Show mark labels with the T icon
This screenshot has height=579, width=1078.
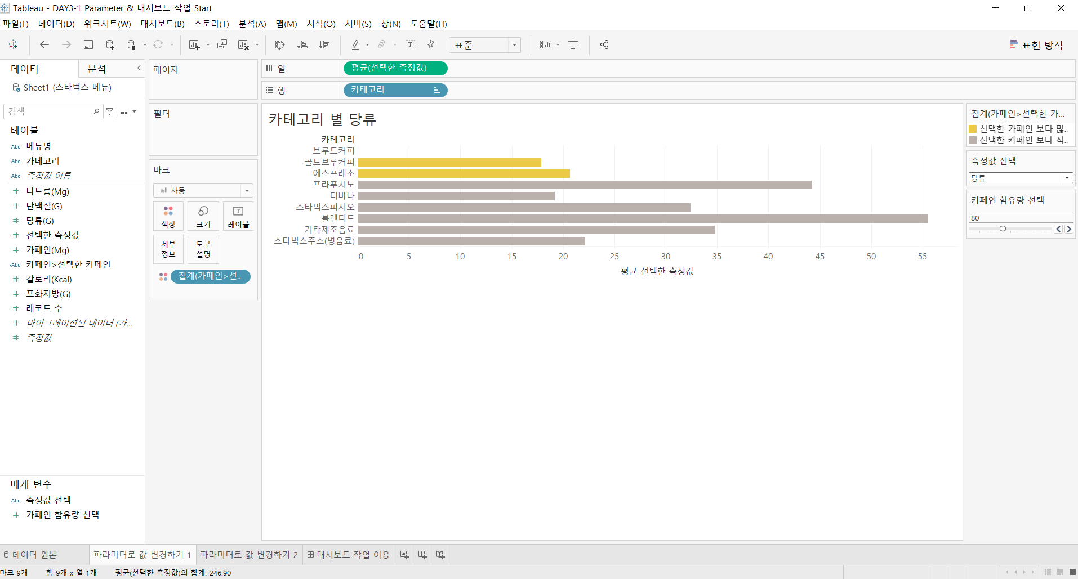[x=411, y=44]
